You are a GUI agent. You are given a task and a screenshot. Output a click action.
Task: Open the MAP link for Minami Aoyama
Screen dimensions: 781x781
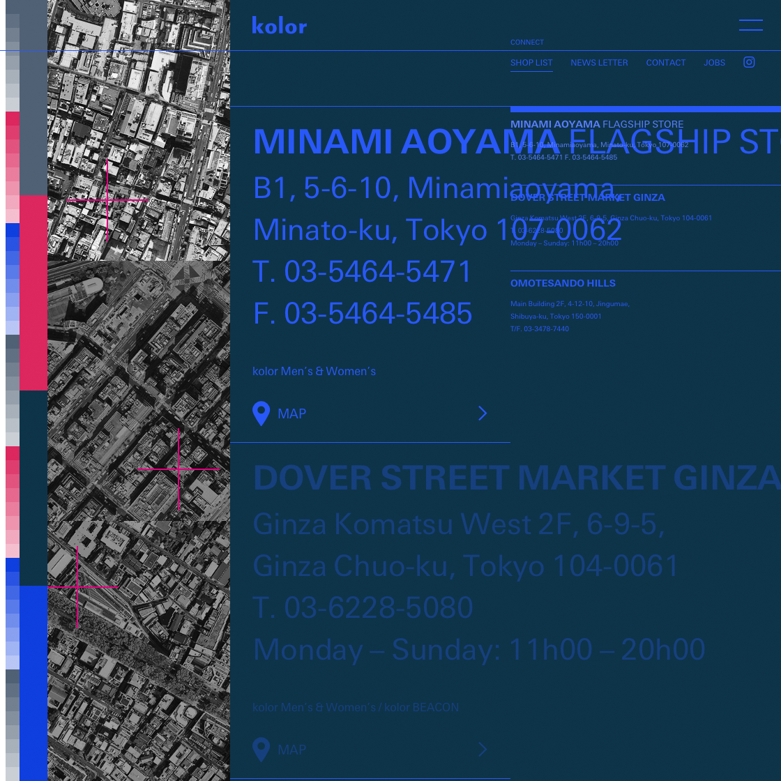tap(291, 414)
